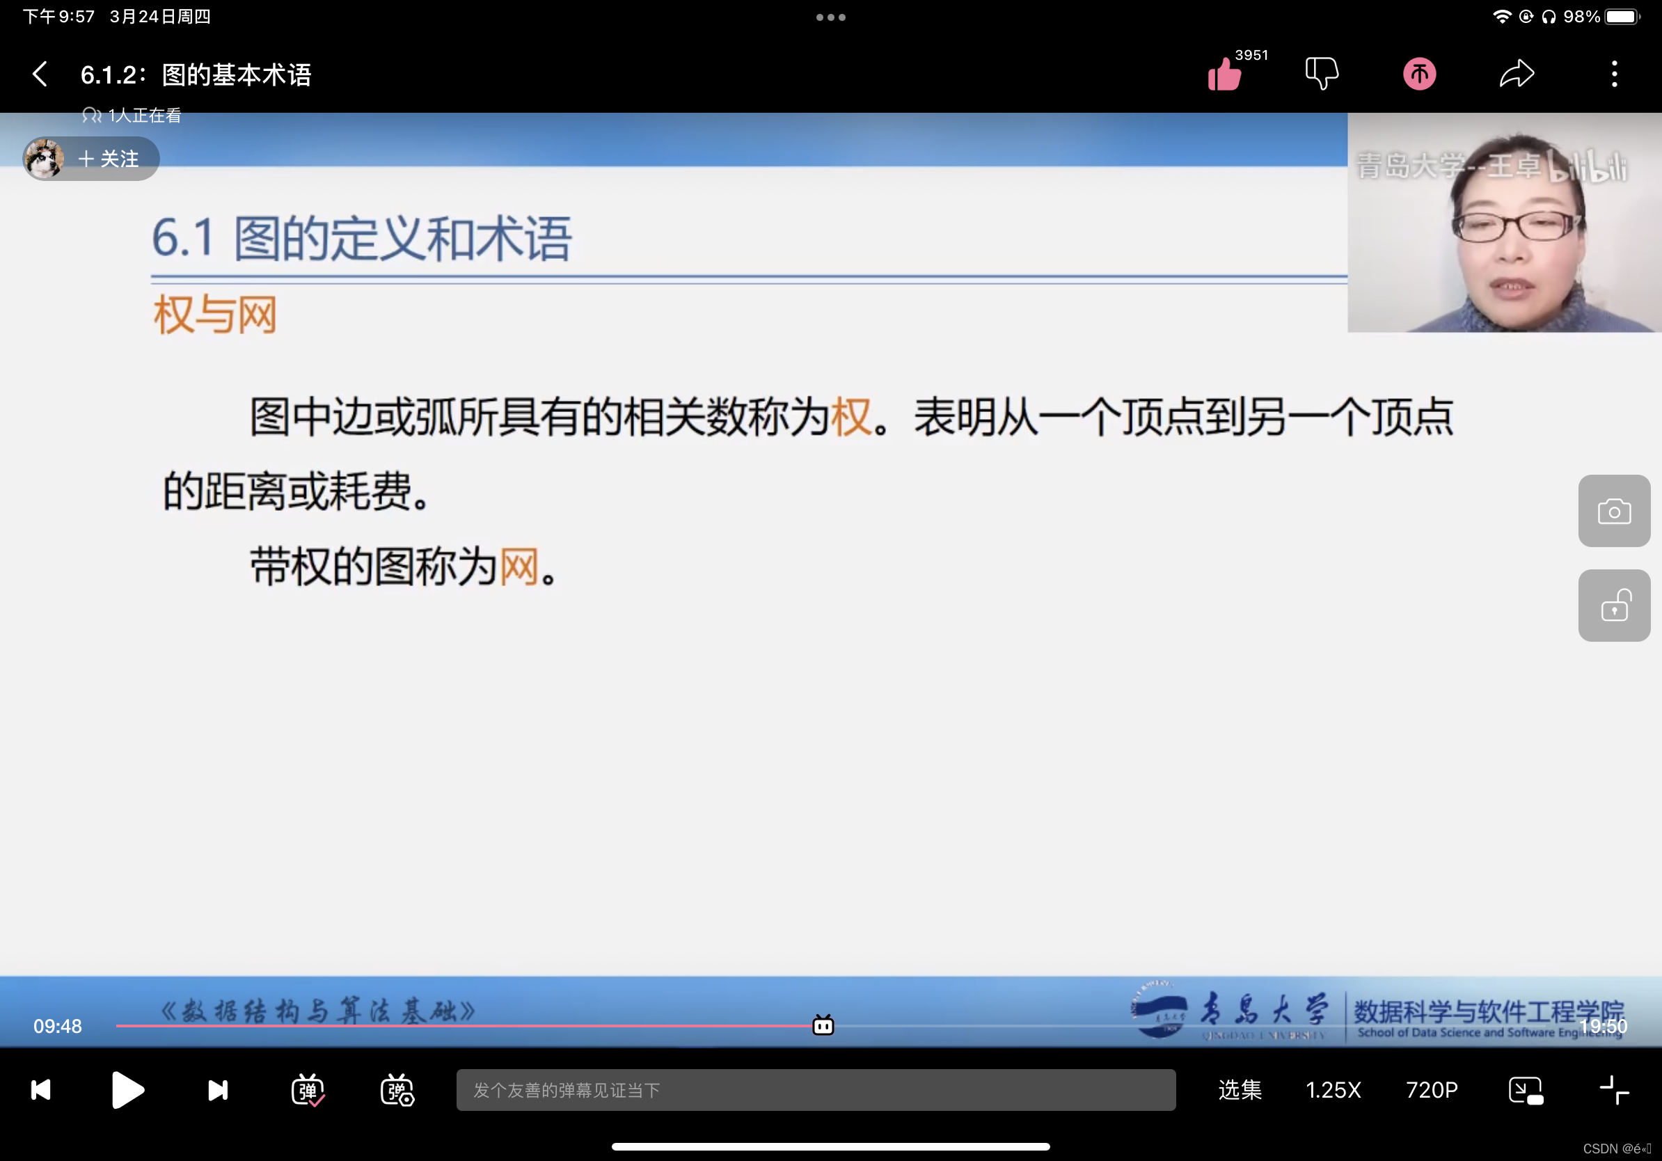
Task: Skip to the next video
Action: tap(217, 1089)
